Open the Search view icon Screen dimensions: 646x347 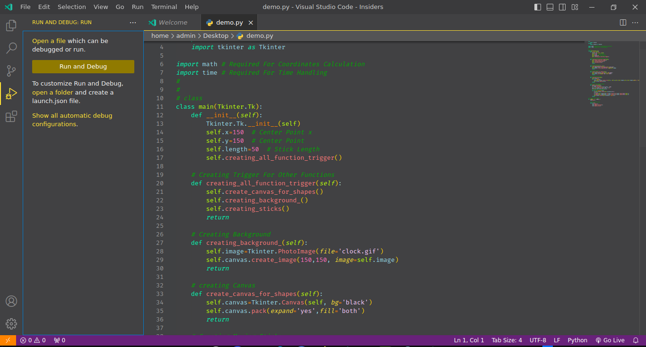11,48
